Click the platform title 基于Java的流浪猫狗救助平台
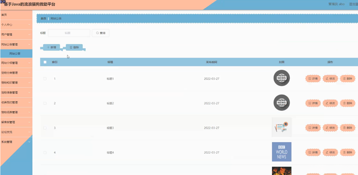 29,4
